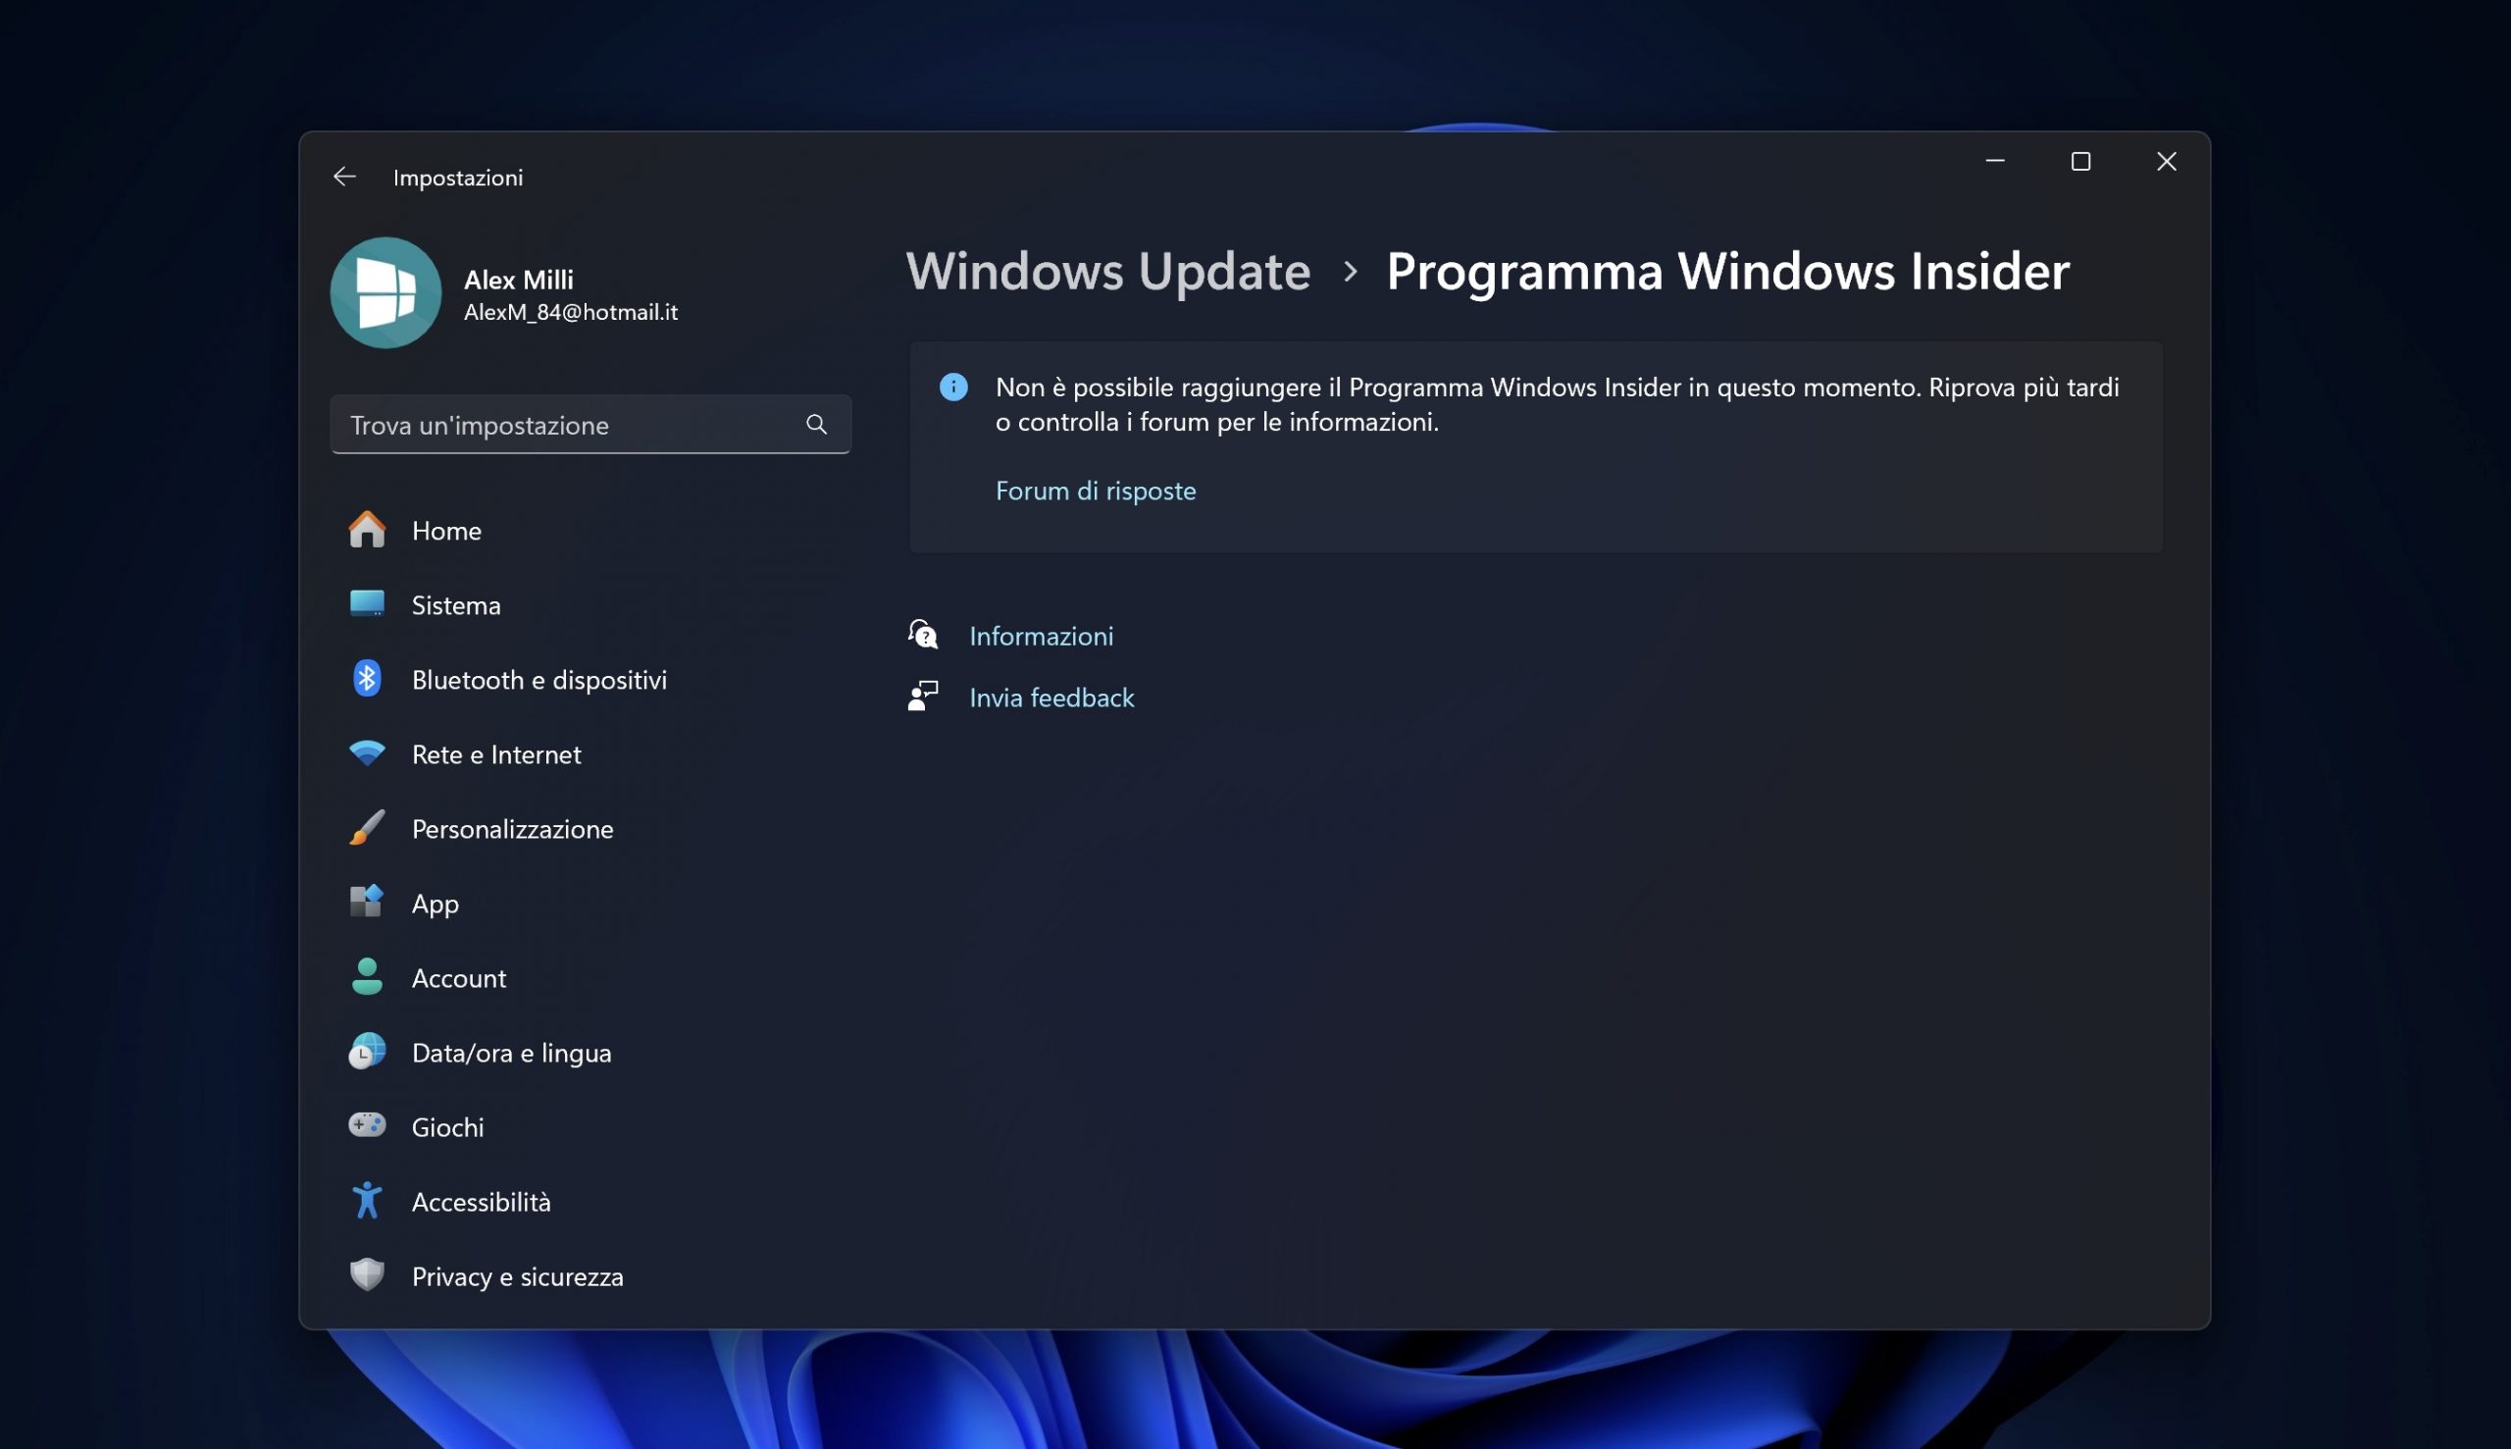Image resolution: width=2511 pixels, height=1449 pixels.
Task: Open the Home section icon
Action: [x=367, y=531]
